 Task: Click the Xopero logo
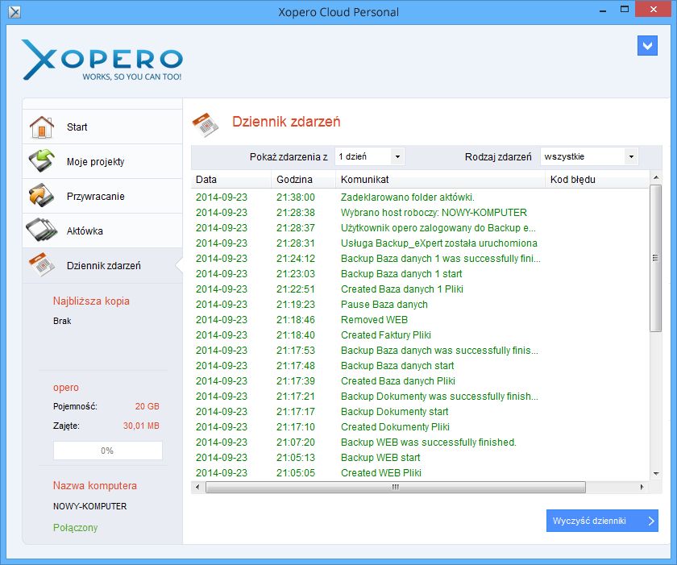(x=102, y=60)
